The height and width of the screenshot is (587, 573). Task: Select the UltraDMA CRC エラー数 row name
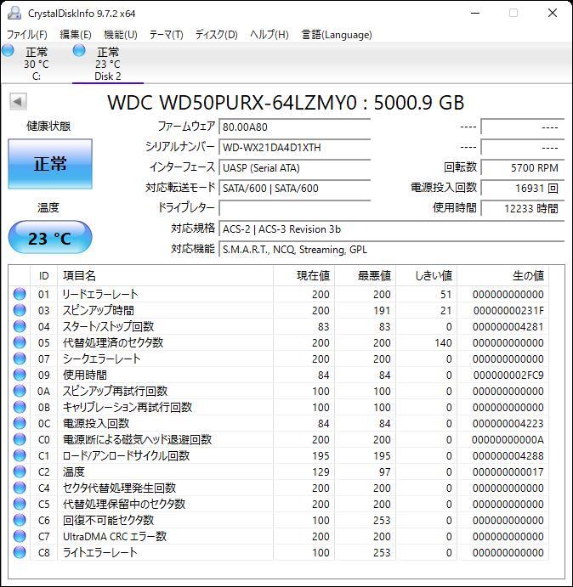(x=115, y=537)
